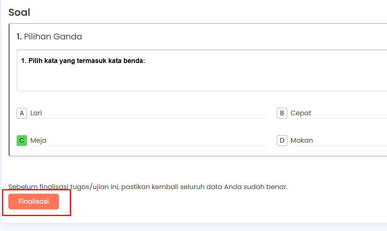Viewport: 387px width, 231px height.
Task: Click the Soal section heading
Action: click(19, 12)
